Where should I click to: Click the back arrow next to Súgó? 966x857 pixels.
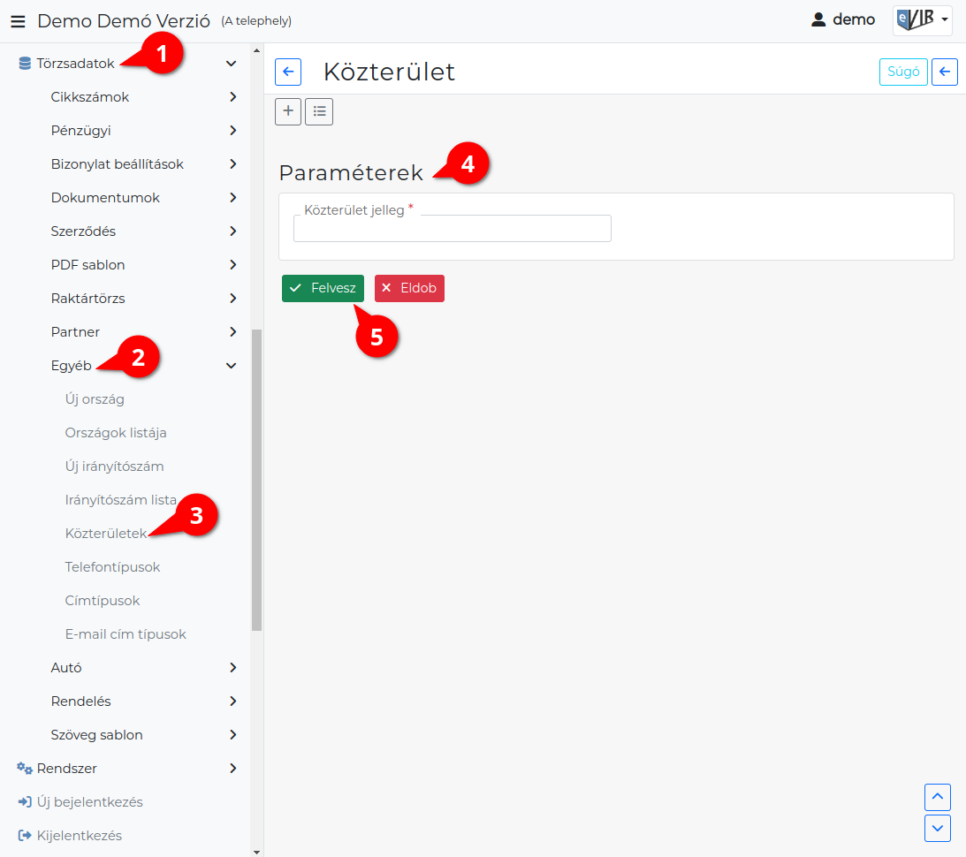[945, 72]
